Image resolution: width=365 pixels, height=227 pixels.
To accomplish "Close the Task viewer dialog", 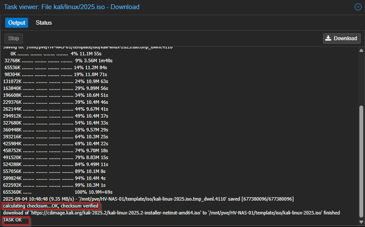I will 358,7.
